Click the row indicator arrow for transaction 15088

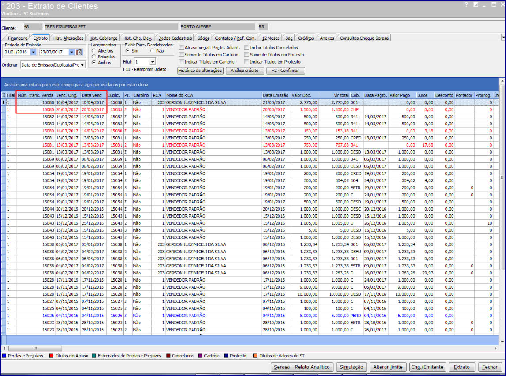pyautogui.click(x=4, y=102)
